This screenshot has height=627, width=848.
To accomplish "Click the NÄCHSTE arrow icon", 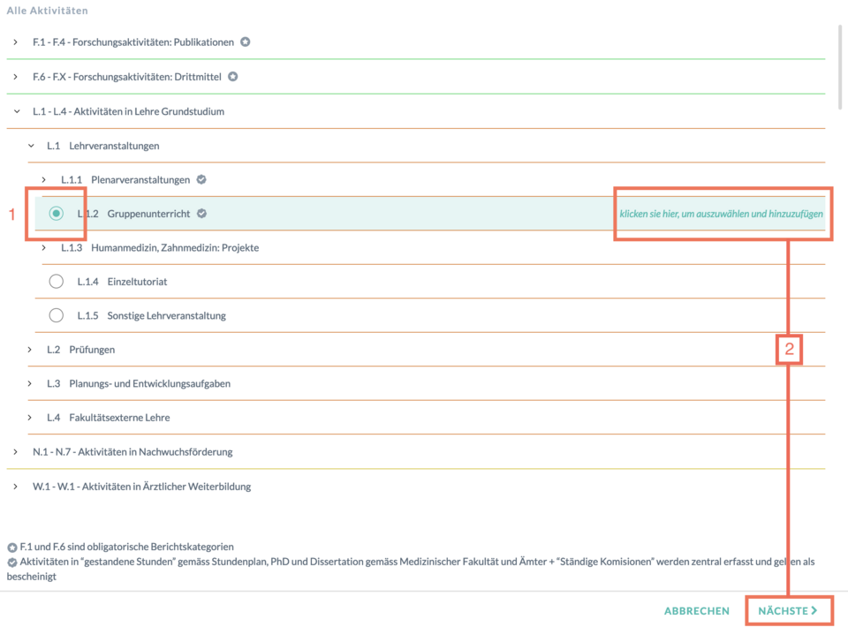I will [814, 611].
